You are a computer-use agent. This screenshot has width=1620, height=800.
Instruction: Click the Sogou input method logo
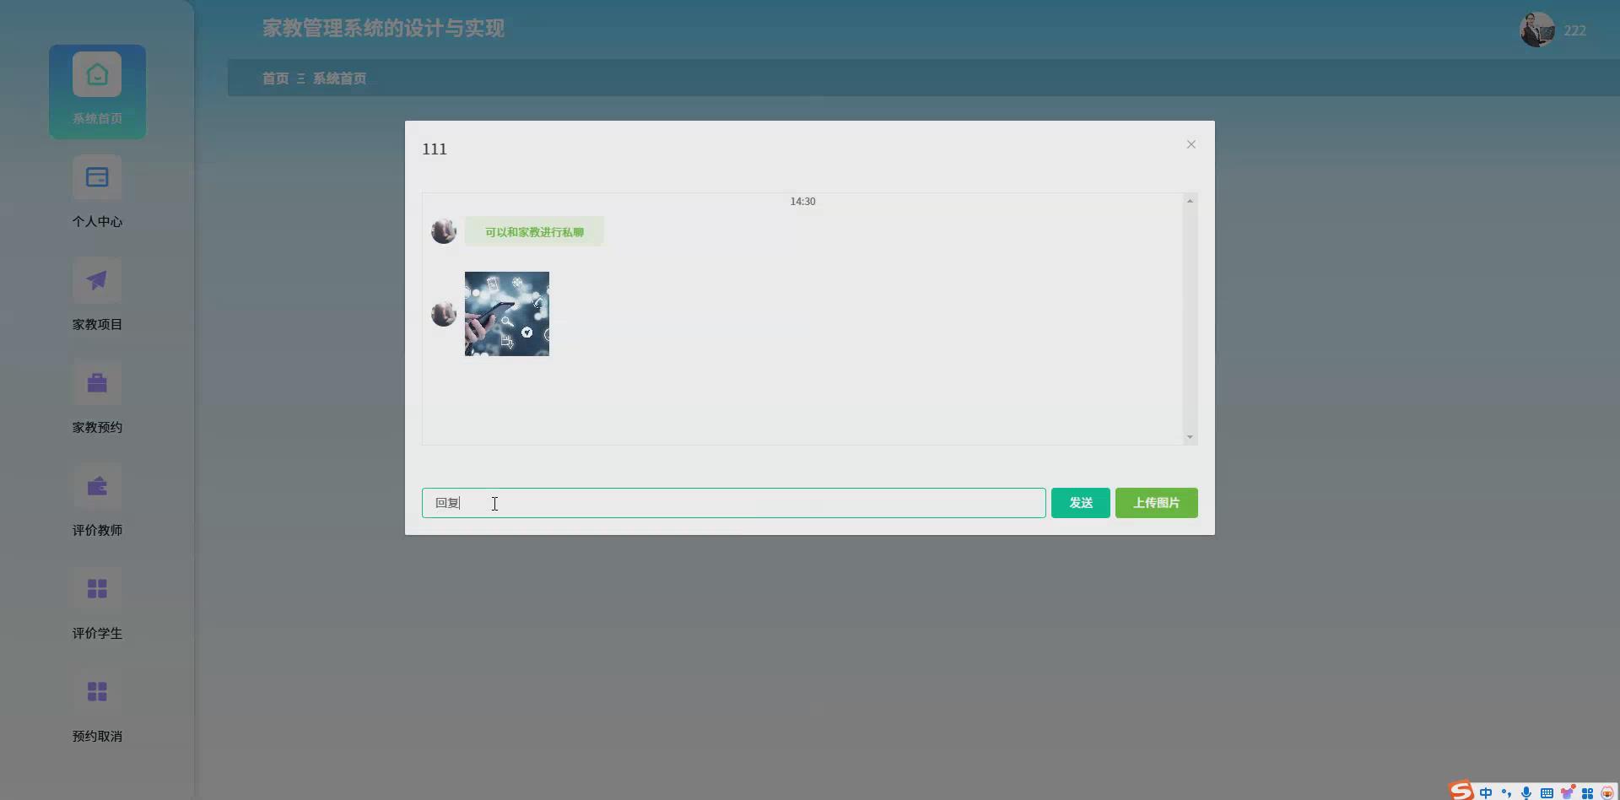(x=1461, y=792)
